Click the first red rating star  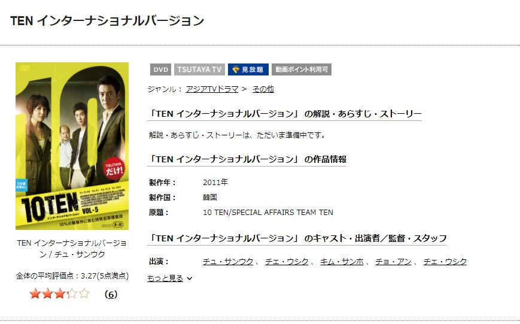(x=35, y=293)
